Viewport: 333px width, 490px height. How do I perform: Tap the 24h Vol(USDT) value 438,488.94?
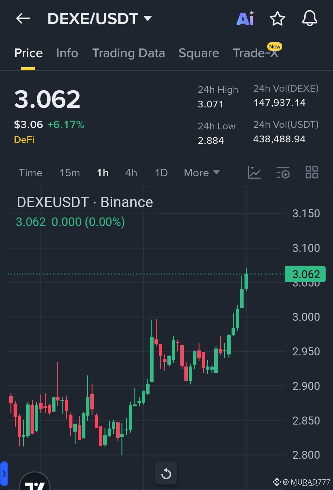pos(279,139)
